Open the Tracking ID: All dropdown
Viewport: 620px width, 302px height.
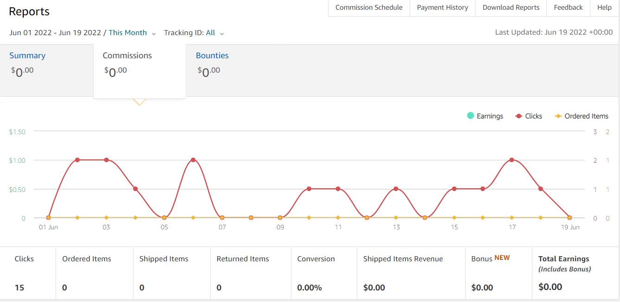click(194, 33)
